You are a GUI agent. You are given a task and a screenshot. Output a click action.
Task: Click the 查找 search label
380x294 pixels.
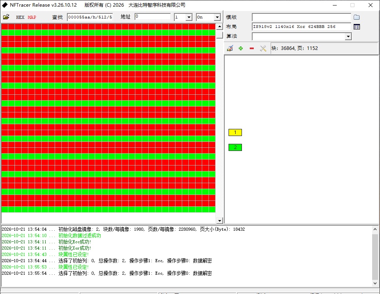(x=57, y=17)
